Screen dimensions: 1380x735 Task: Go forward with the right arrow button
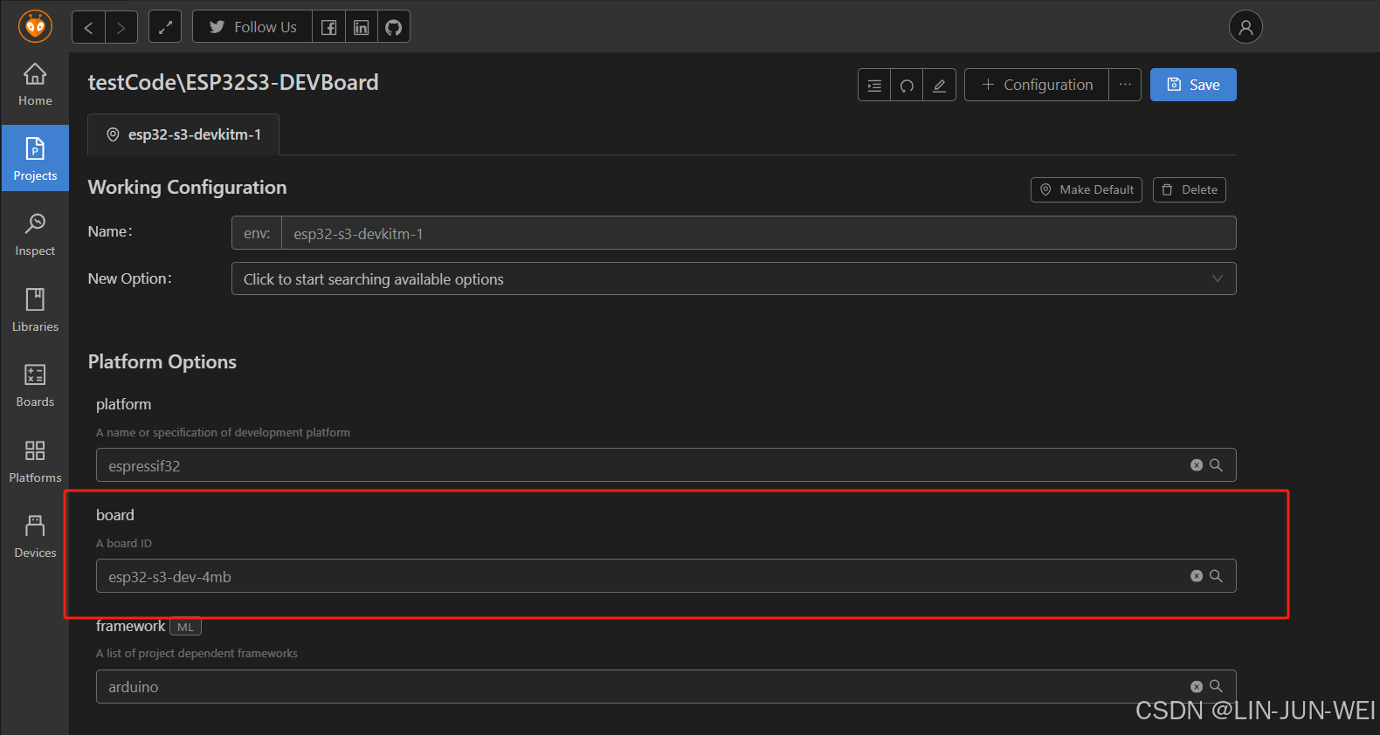pos(121,27)
